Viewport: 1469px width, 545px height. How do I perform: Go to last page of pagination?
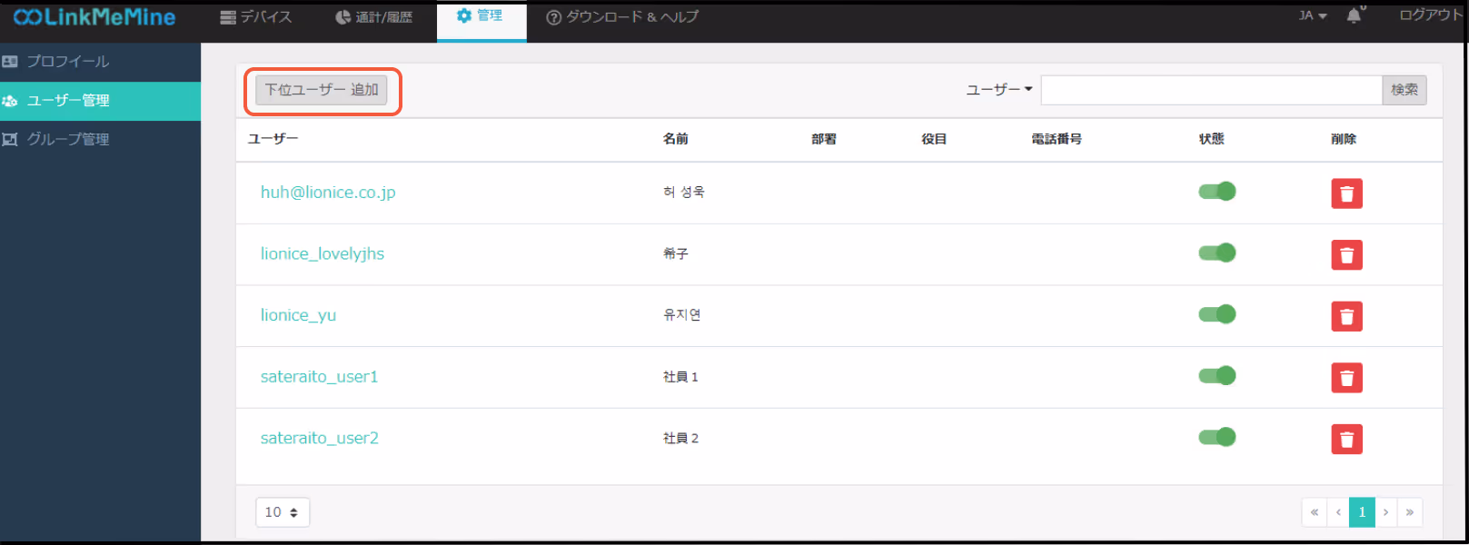click(x=1410, y=512)
